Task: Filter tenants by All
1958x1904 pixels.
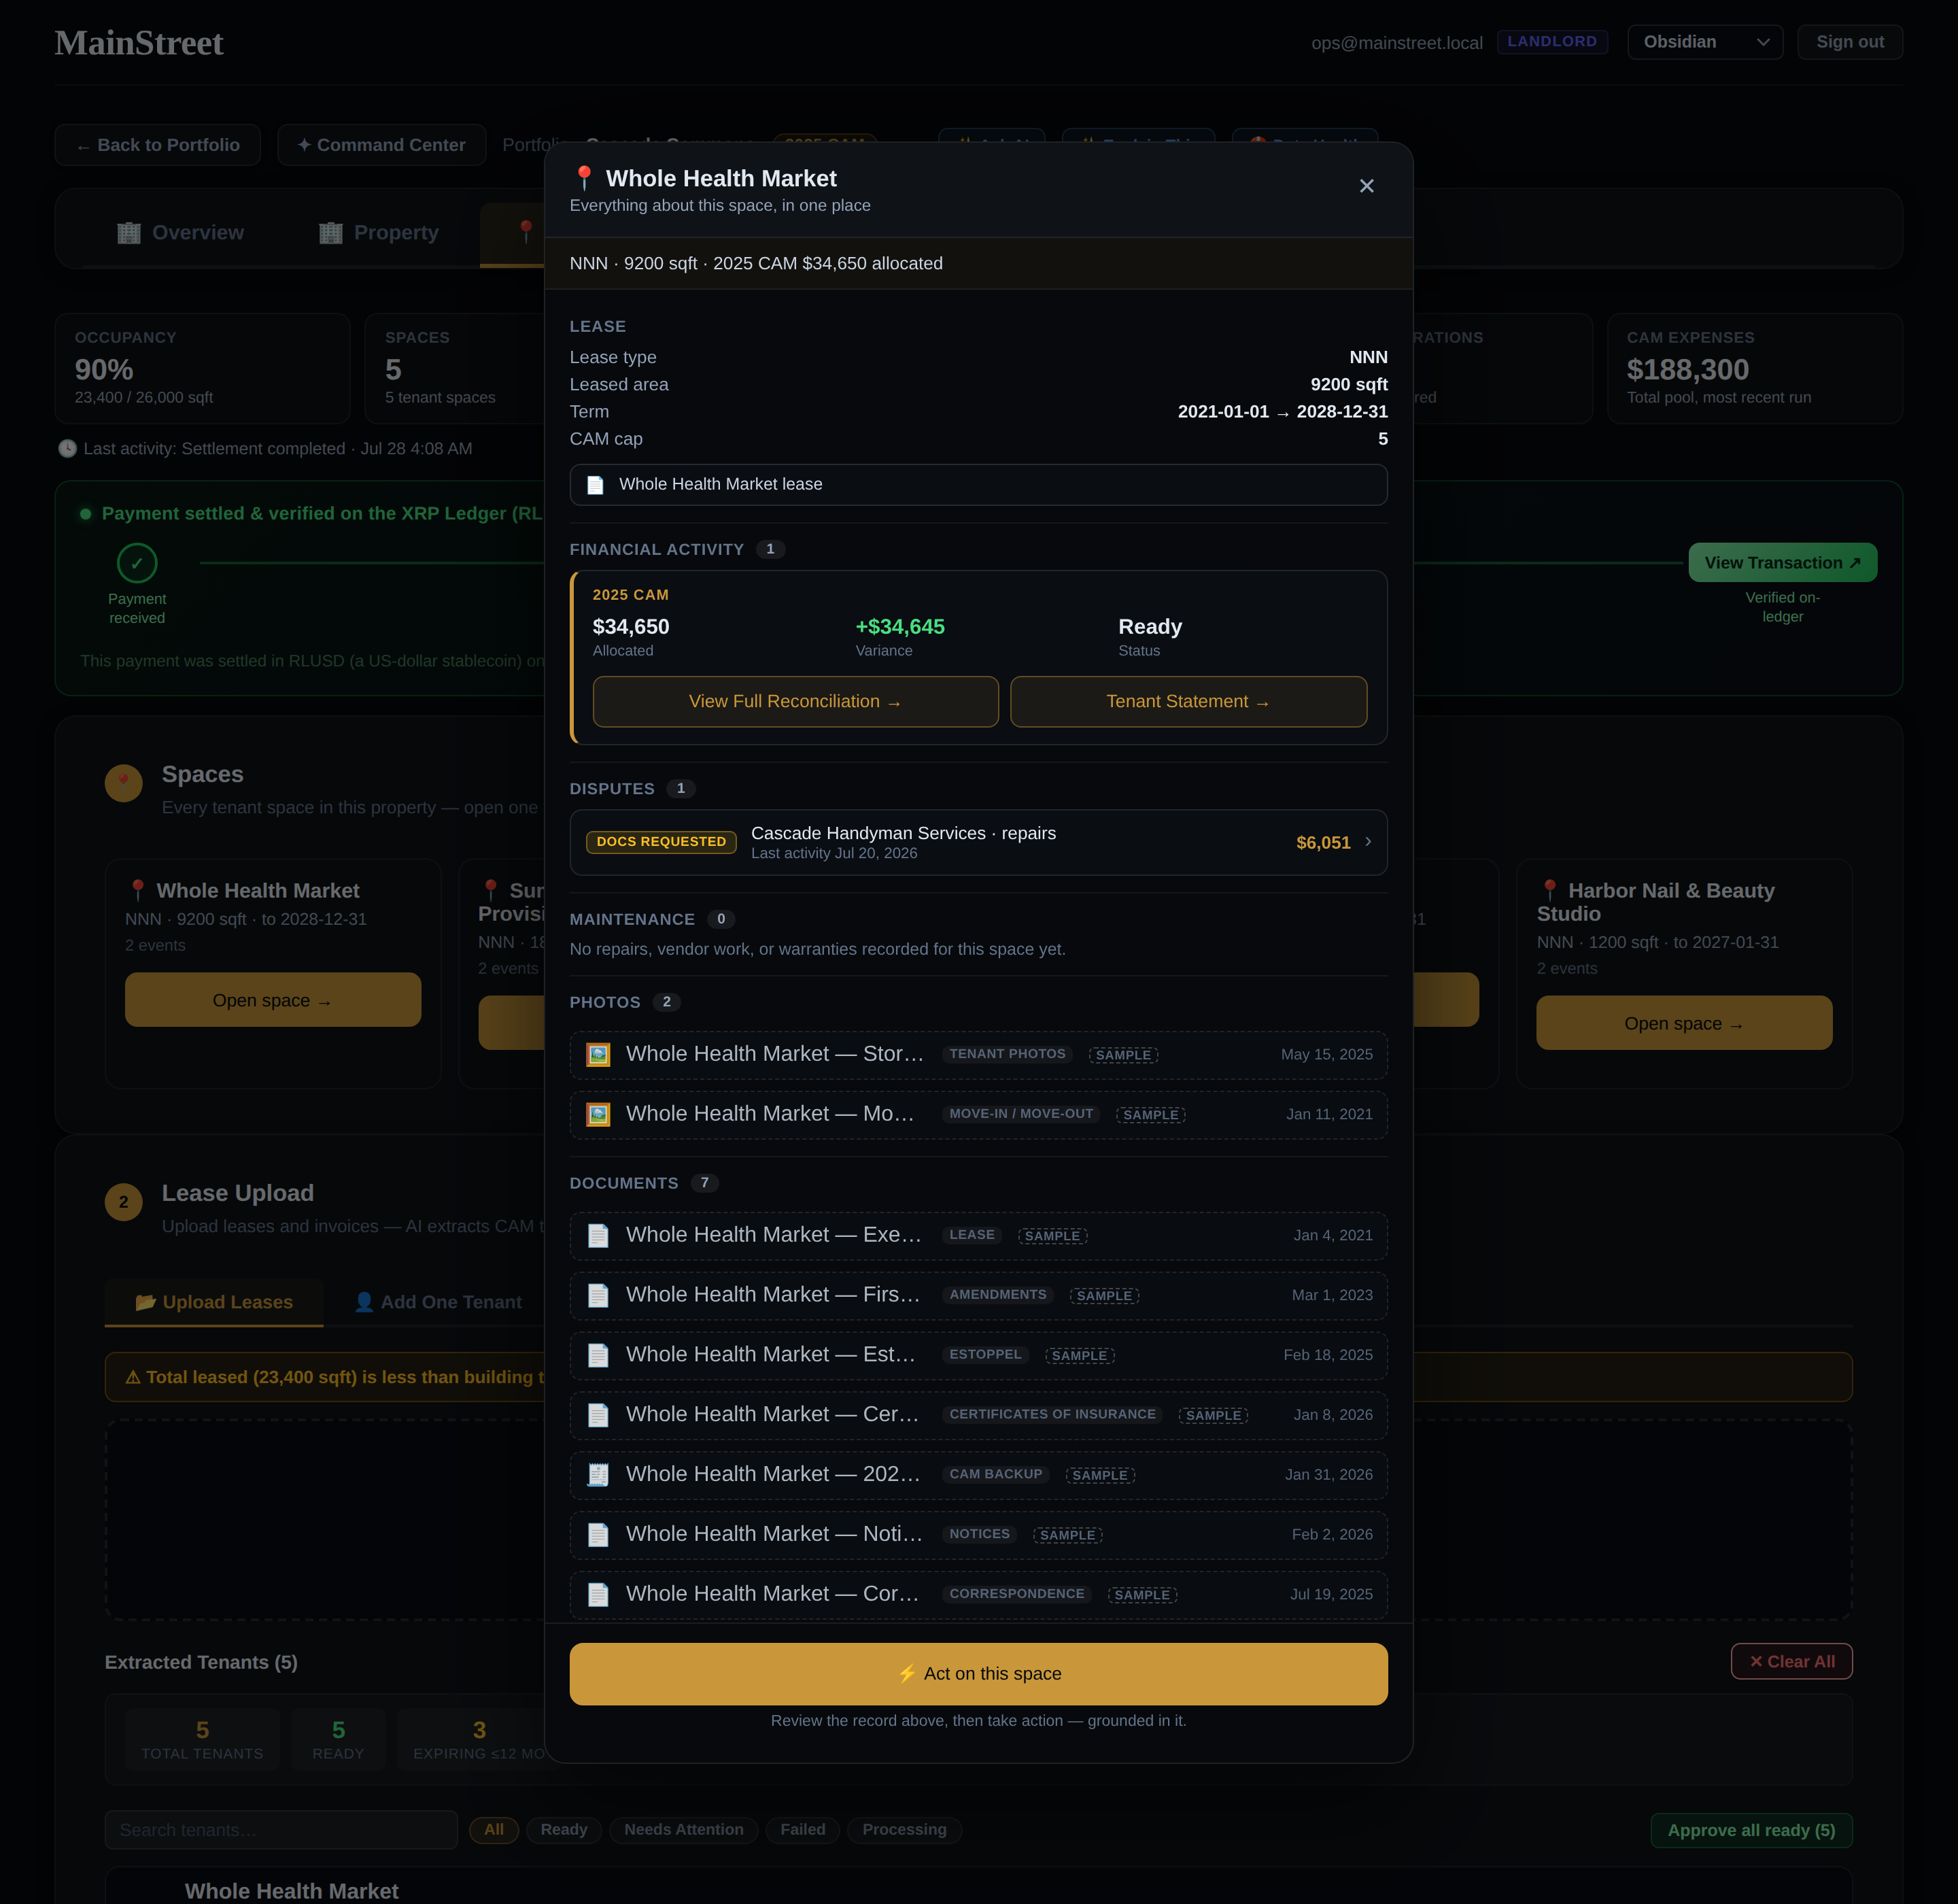Action: click(x=494, y=1830)
